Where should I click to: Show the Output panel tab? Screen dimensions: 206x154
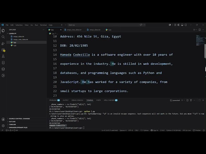click(x=66, y=100)
